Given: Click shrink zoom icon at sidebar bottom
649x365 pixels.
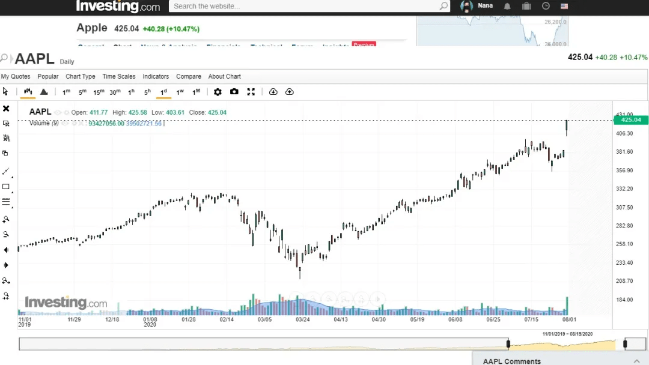Looking at the screenshot, I should (6, 296).
